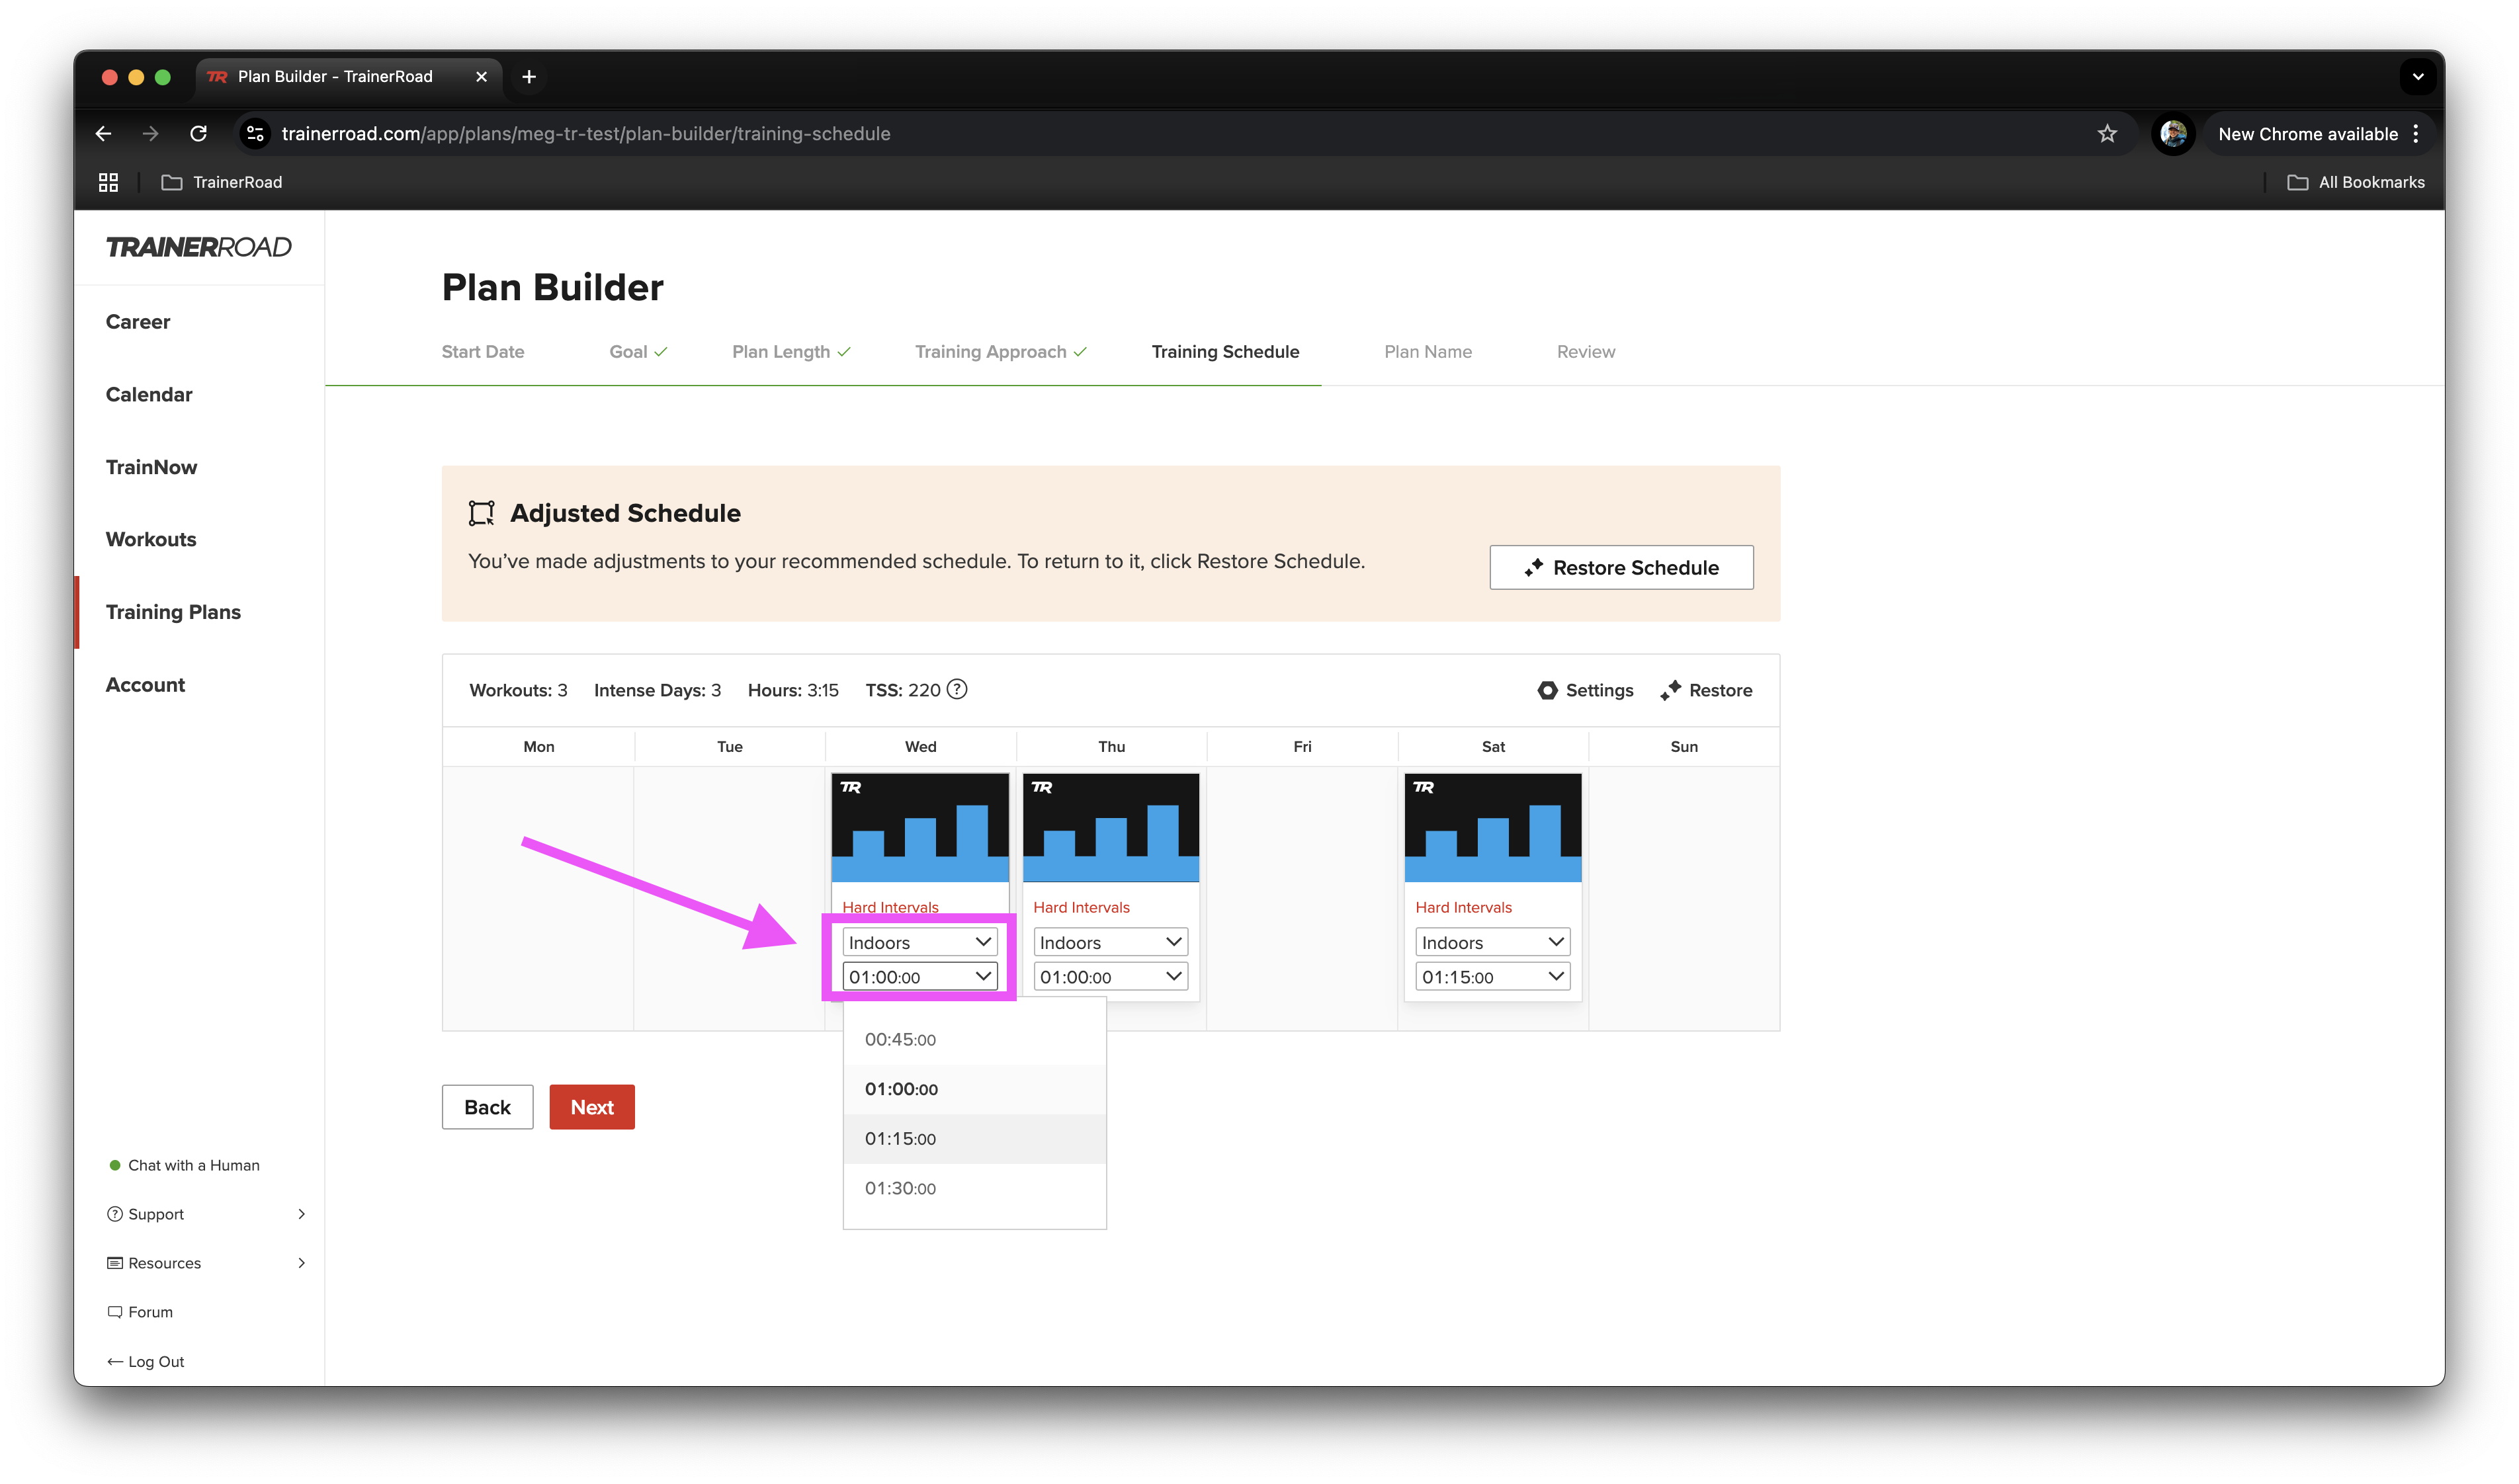Open Career in sidebar

(x=138, y=322)
